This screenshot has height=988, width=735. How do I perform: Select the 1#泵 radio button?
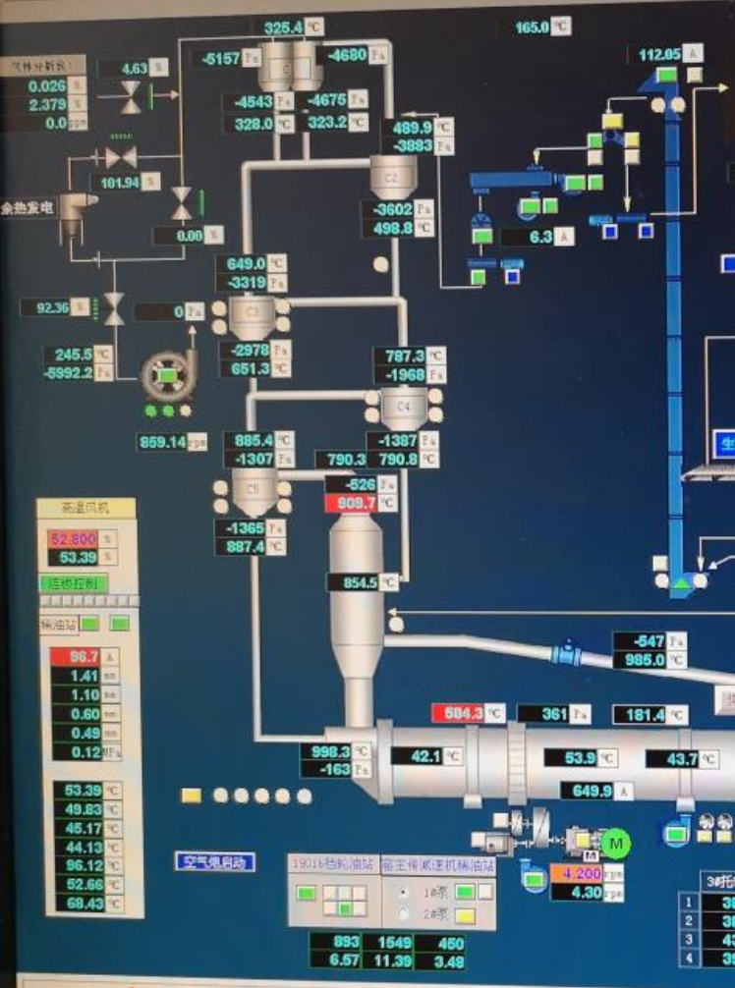pos(403,893)
